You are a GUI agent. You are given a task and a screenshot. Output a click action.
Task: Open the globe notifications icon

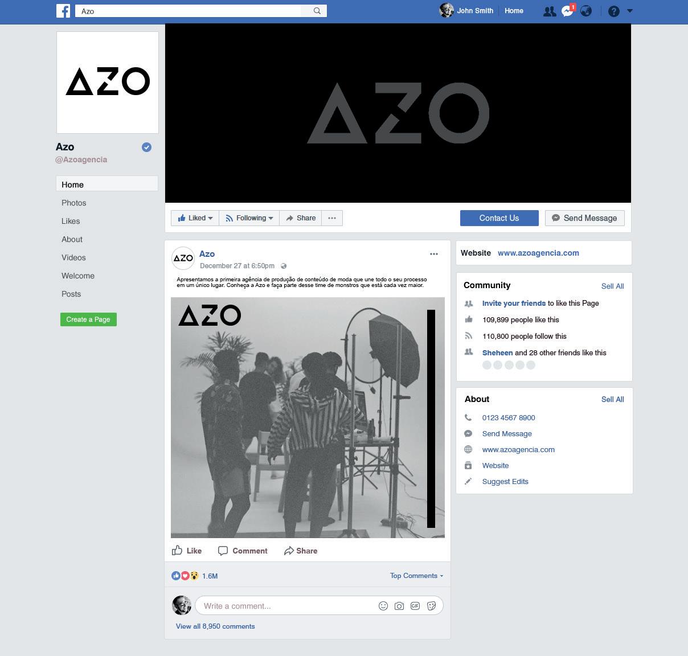586,11
